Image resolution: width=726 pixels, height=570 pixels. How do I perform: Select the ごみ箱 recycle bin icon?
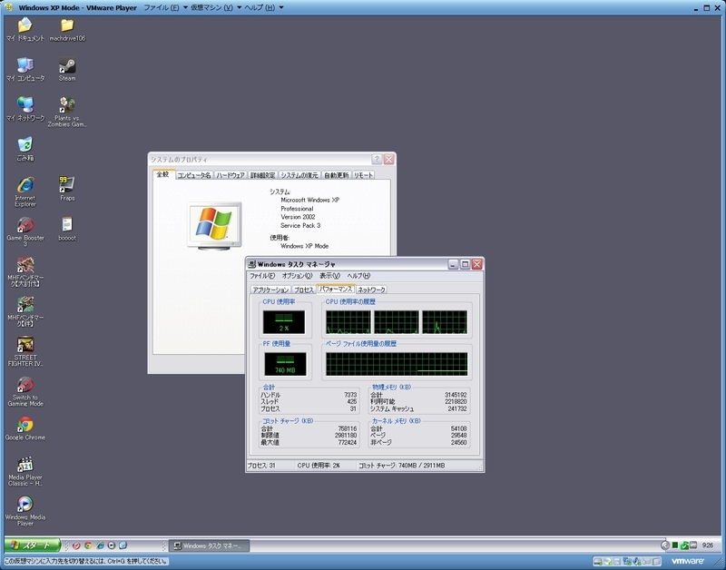point(25,149)
